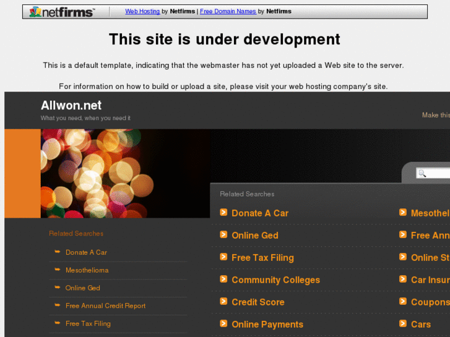Viewport: 450px width, 337px height.
Task: Open the Coupons link in right column
Action: click(x=430, y=302)
